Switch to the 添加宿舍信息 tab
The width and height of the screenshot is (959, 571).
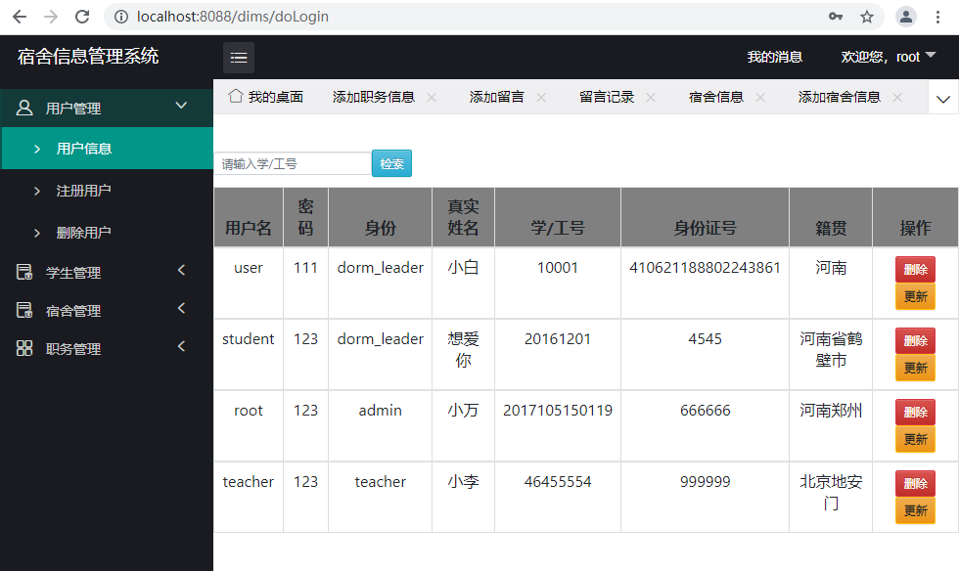(x=840, y=97)
